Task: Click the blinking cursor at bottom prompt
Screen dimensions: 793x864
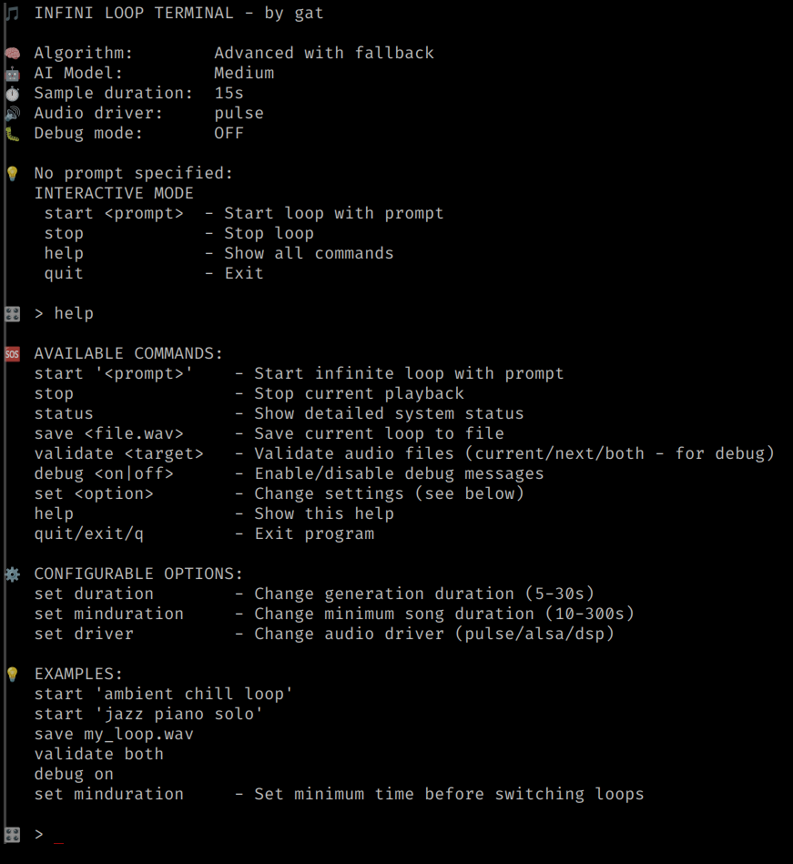Action: click(58, 841)
